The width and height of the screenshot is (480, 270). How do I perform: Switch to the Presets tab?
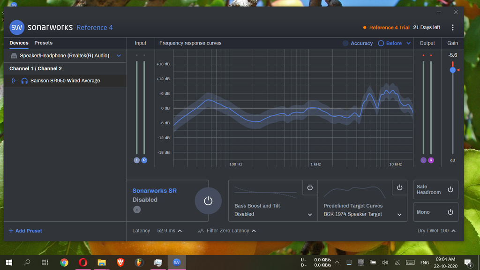(x=43, y=43)
